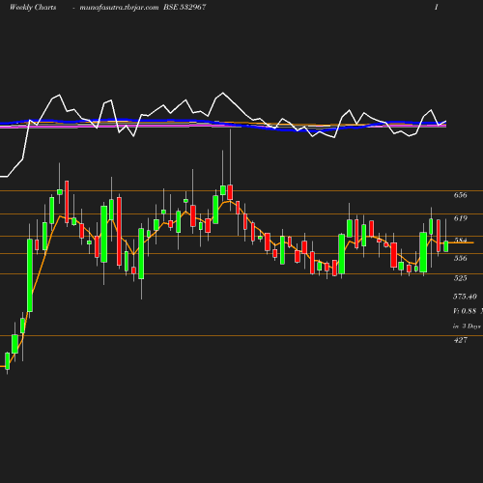The width and height of the screenshot is (483, 483).
Task: Click the 584 price level label
Action: pyautogui.click(x=461, y=241)
